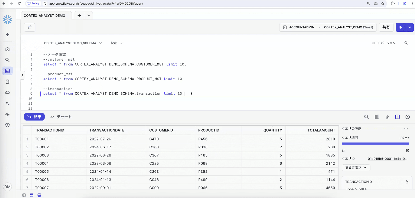The width and height of the screenshot is (415, 198).
Task: Open Projects worksheets sidebar icon
Action: click(7, 71)
